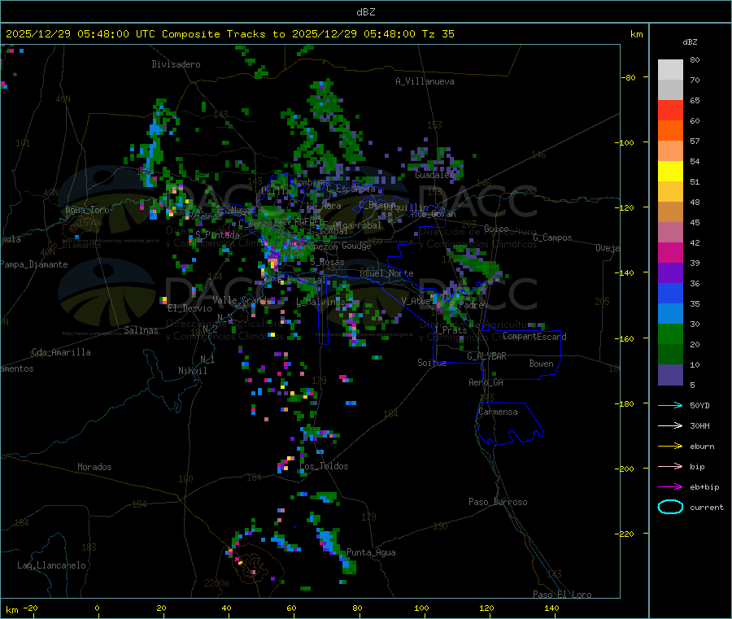Image resolution: width=732 pixels, height=619 pixels.
Task: Click the Paso_Barroso map label
Action: [x=498, y=502]
